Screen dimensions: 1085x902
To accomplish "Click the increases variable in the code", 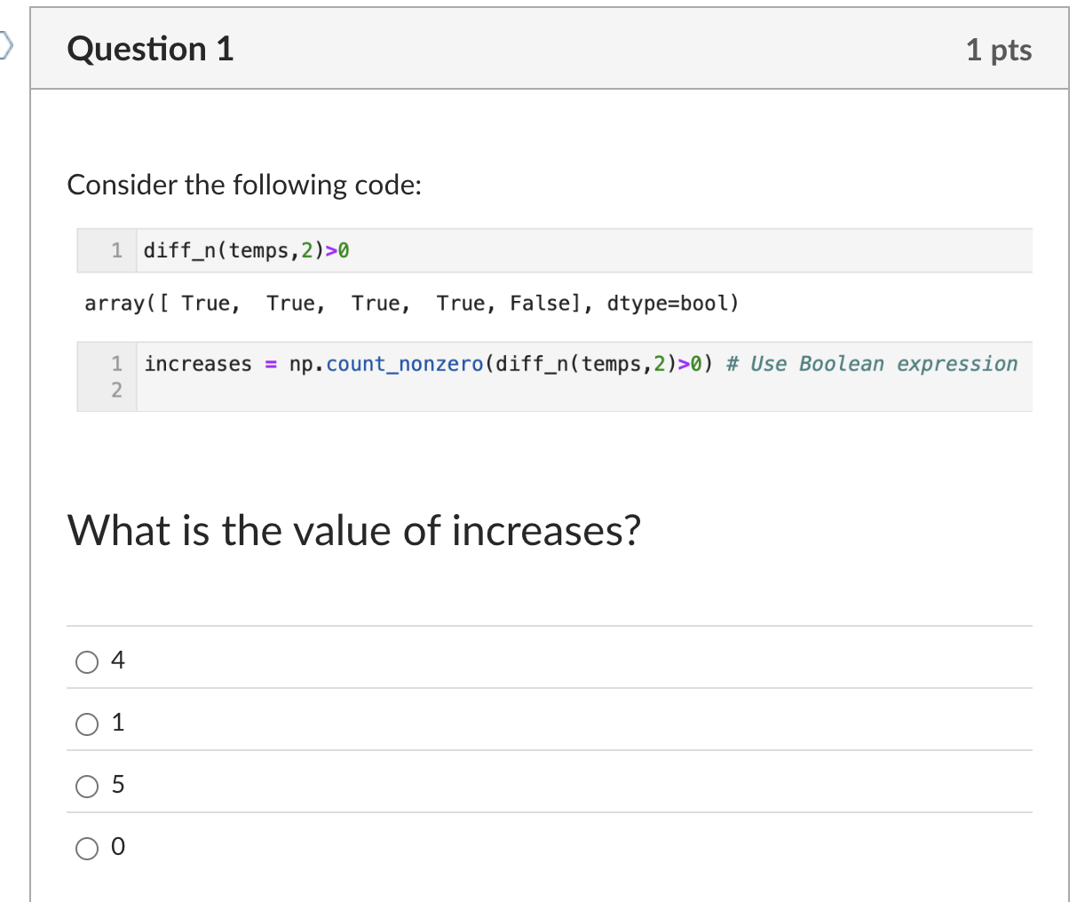I will point(197,363).
